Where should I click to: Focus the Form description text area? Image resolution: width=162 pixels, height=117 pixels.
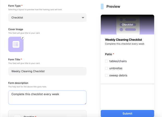click(47, 97)
